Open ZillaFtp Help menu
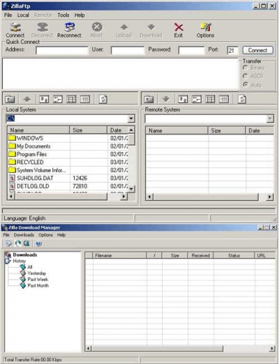Image resolution: width=279 pixels, height=364 pixels. point(80,15)
